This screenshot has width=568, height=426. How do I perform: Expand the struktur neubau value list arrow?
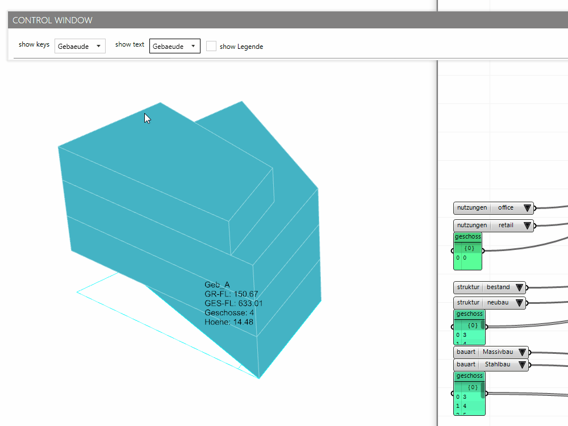[519, 303]
